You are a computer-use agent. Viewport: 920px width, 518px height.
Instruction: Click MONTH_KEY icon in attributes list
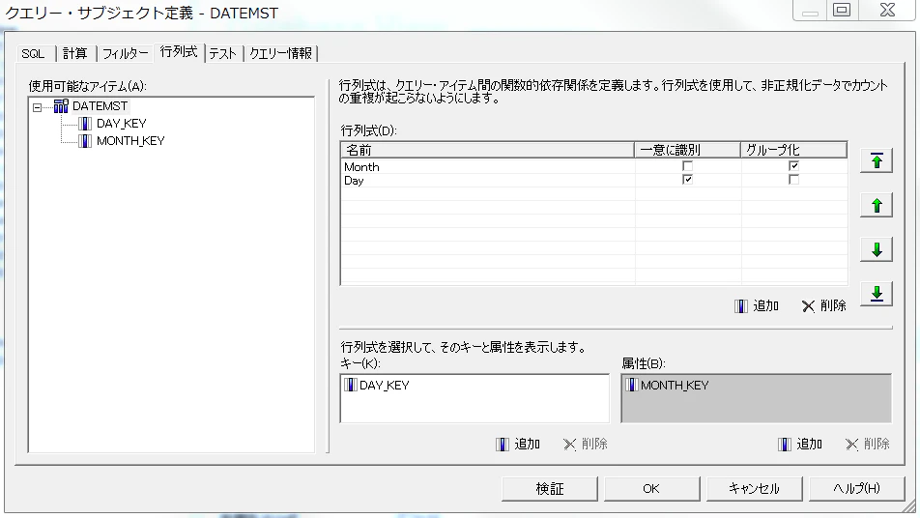coord(632,385)
